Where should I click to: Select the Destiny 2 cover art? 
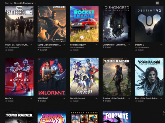pyautogui.click(x=149, y=24)
